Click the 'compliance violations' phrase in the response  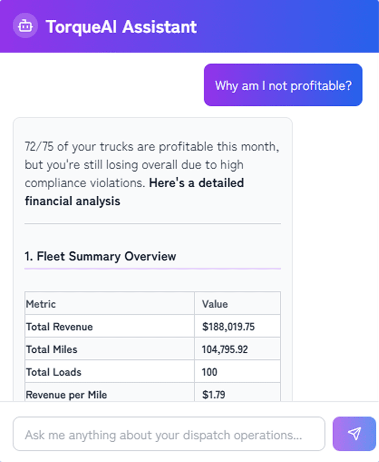[x=84, y=183]
